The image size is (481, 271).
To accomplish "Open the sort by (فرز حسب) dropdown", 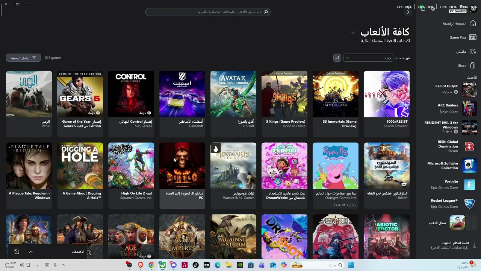I will point(368,58).
